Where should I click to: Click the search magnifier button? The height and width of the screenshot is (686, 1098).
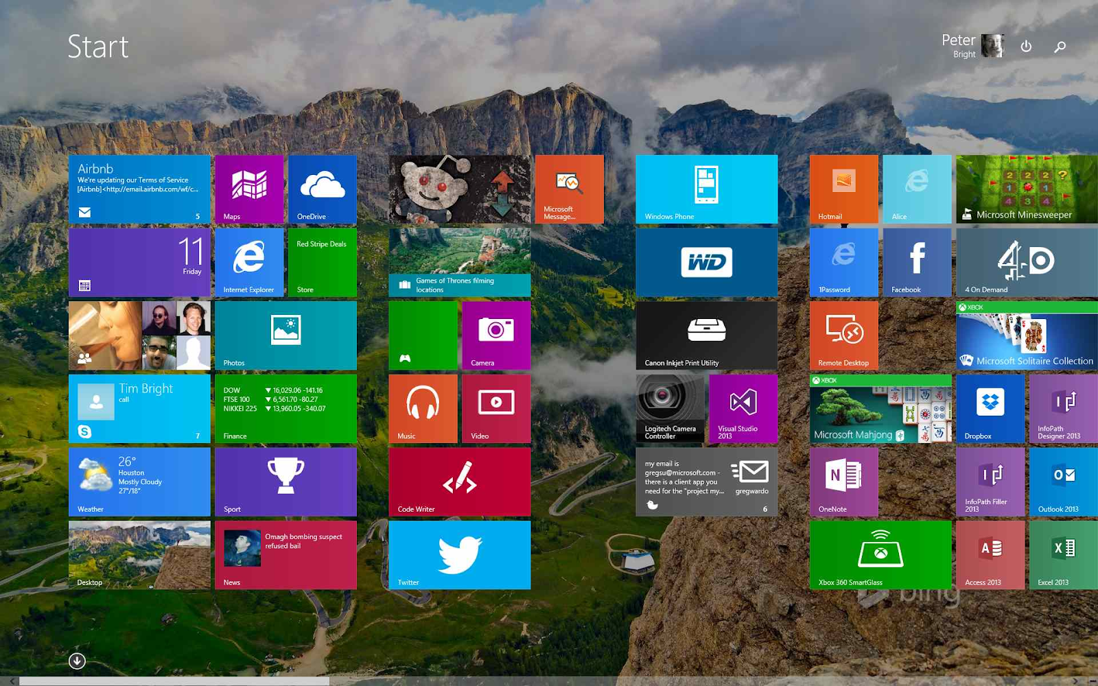(1060, 46)
